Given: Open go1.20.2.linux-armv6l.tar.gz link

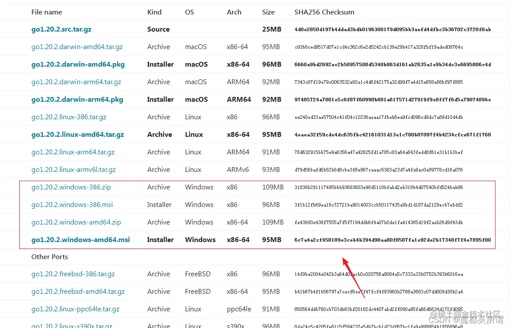Looking at the screenshot, I should click(x=74, y=170).
